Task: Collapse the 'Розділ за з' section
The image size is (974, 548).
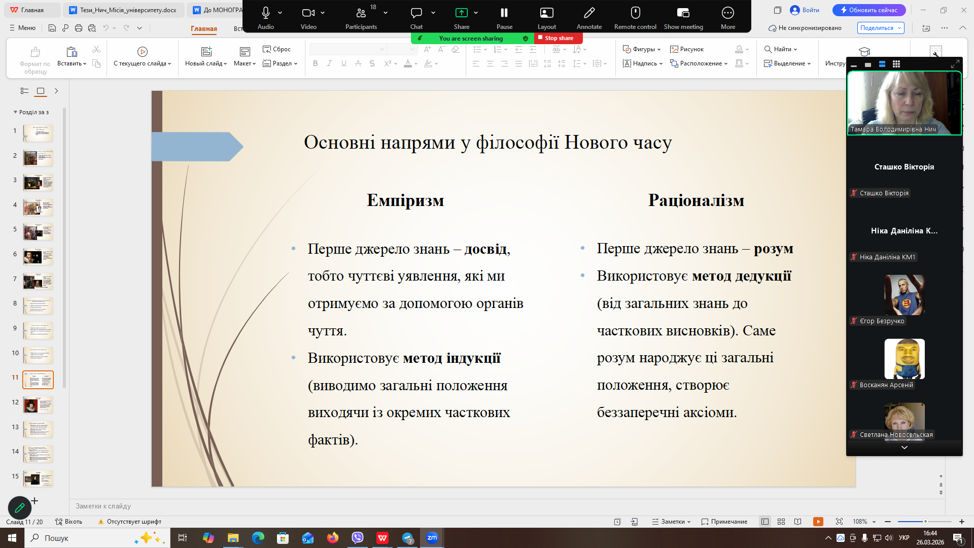Action: click(x=15, y=112)
